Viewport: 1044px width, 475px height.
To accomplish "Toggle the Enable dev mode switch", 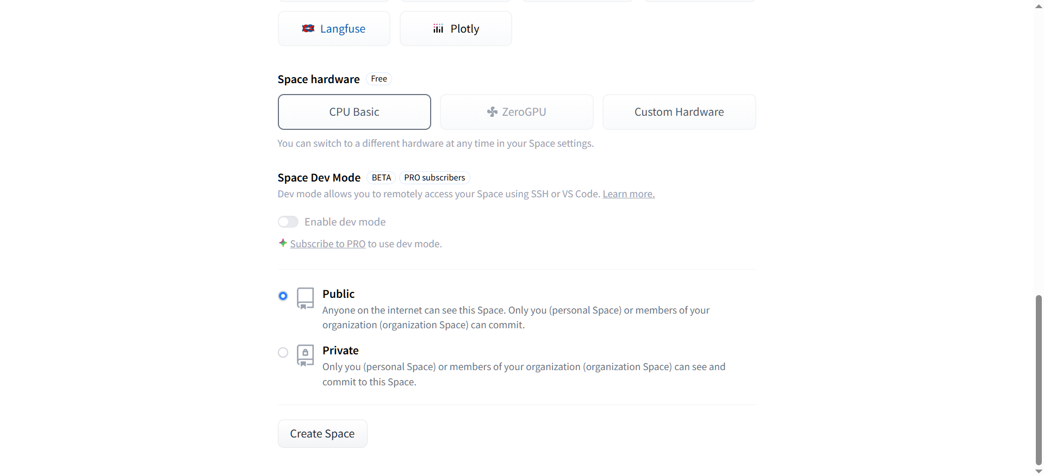I will tap(288, 222).
